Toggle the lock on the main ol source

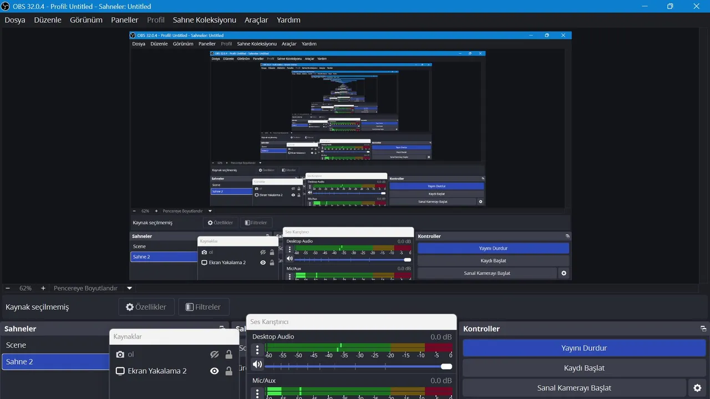229,355
